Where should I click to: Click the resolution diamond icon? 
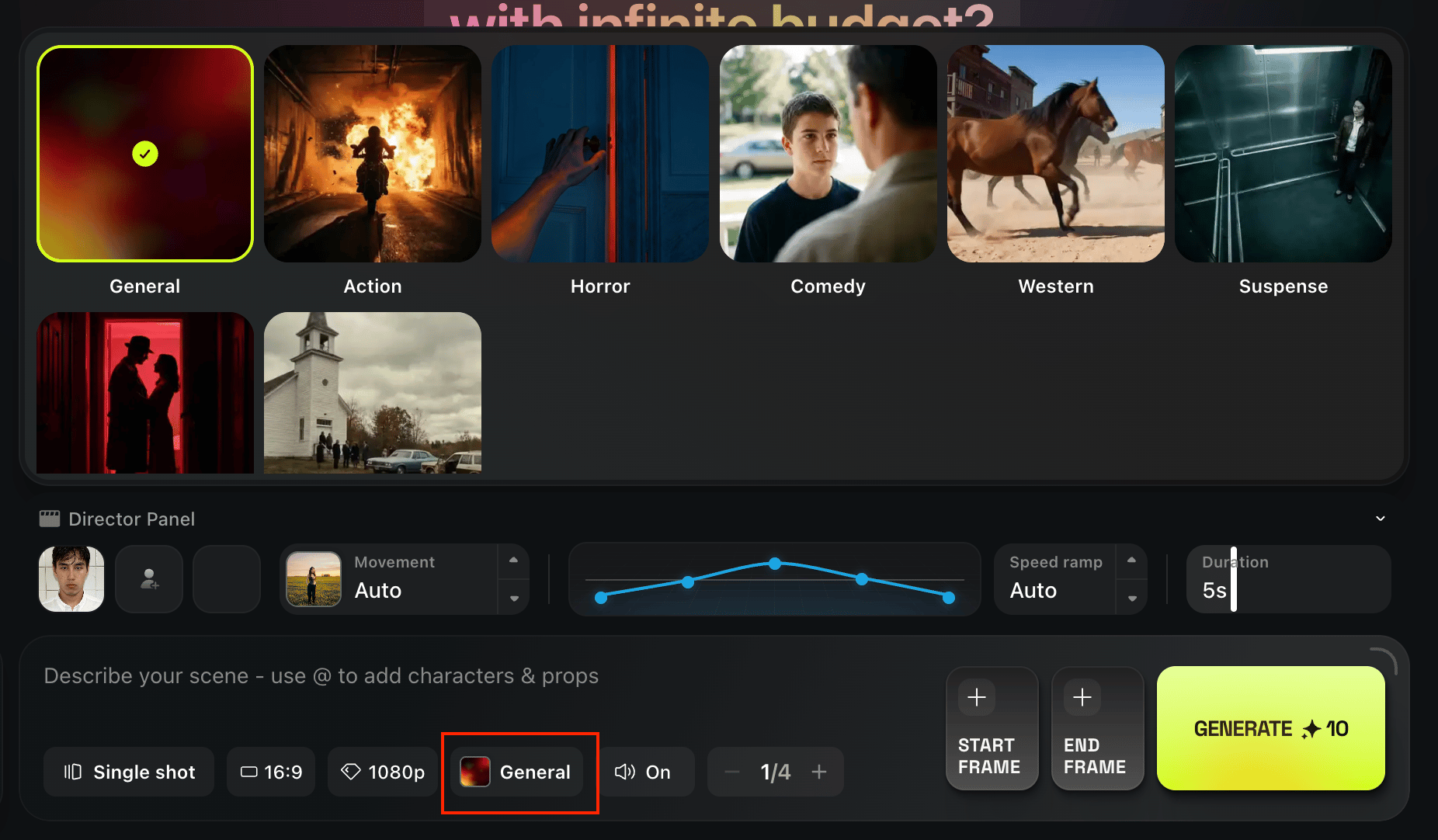click(x=351, y=772)
